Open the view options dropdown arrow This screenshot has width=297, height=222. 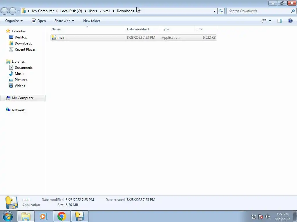(x=270, y=21)
